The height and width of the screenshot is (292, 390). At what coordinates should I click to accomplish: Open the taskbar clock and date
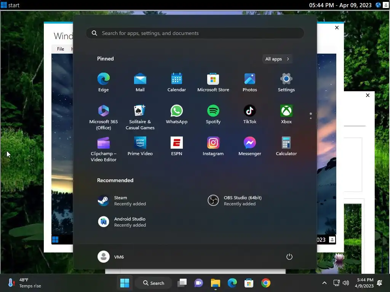pos(364,283)
